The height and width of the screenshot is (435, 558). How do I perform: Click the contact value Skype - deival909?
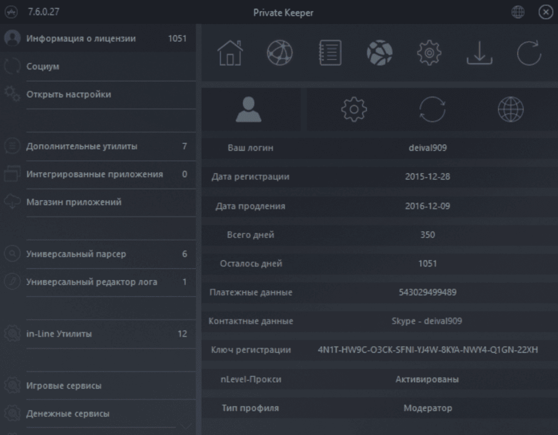427,321
